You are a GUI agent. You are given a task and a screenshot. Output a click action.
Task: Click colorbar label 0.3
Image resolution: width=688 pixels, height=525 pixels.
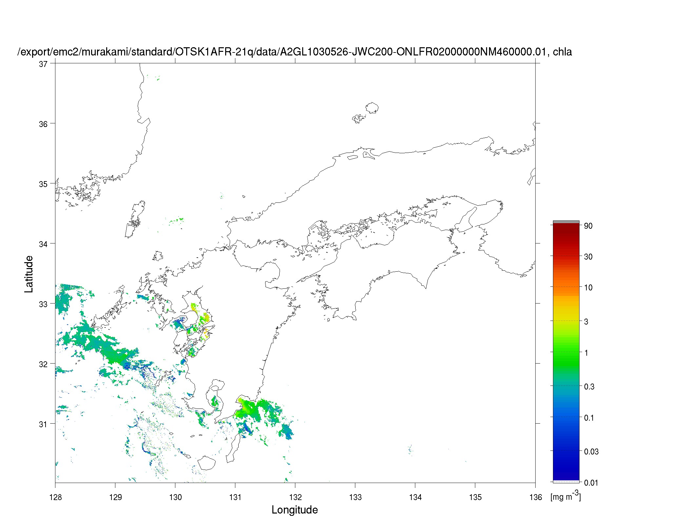click(x=589, y=387)
